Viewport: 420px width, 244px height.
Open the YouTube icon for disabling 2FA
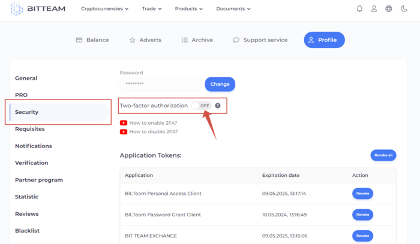click(x=124, y=132)
